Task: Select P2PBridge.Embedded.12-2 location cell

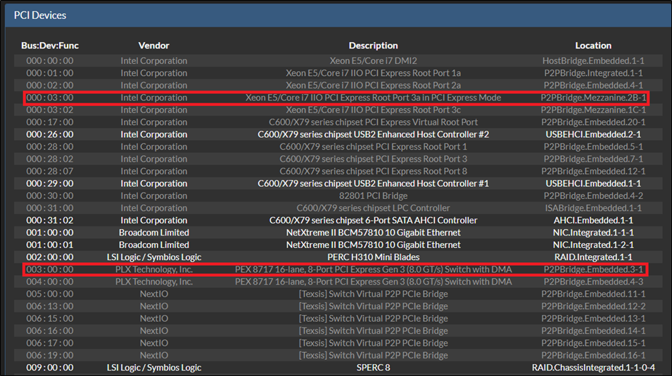Action: [x=593, y=306]
